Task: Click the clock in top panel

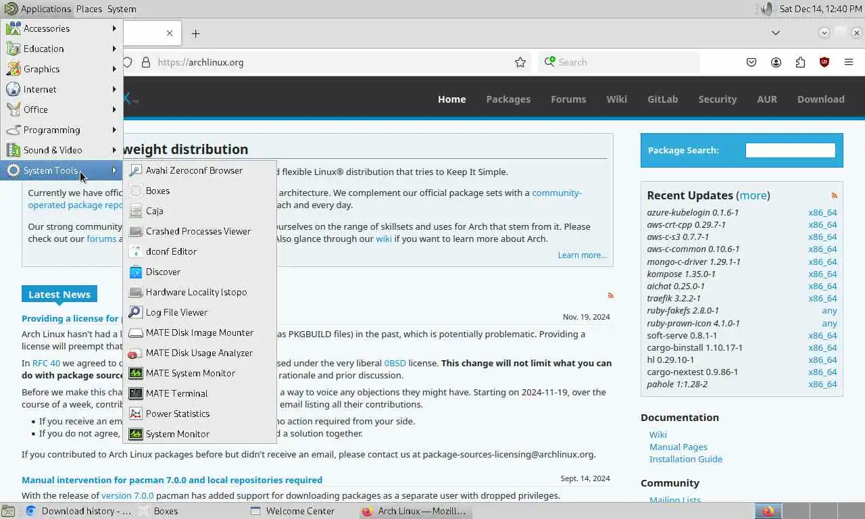Action: [x=820, y=9]
